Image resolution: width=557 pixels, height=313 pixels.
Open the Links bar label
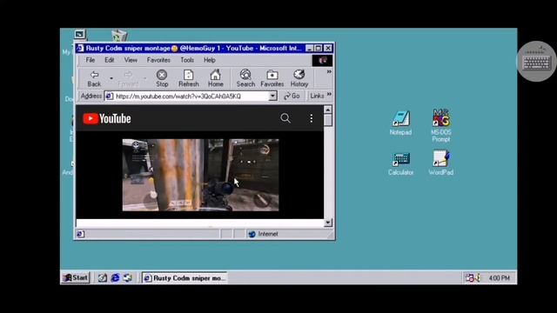(317, 96)
